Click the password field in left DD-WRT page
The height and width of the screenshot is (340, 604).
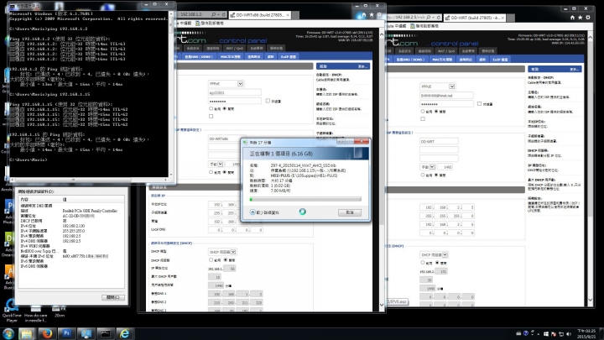coord(235,101)
